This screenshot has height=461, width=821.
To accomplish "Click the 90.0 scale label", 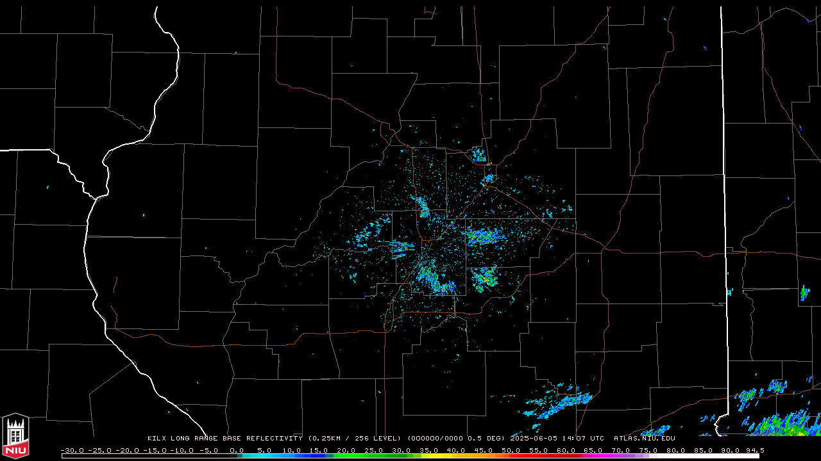I will pyautogui.click(x=731, y=451).
